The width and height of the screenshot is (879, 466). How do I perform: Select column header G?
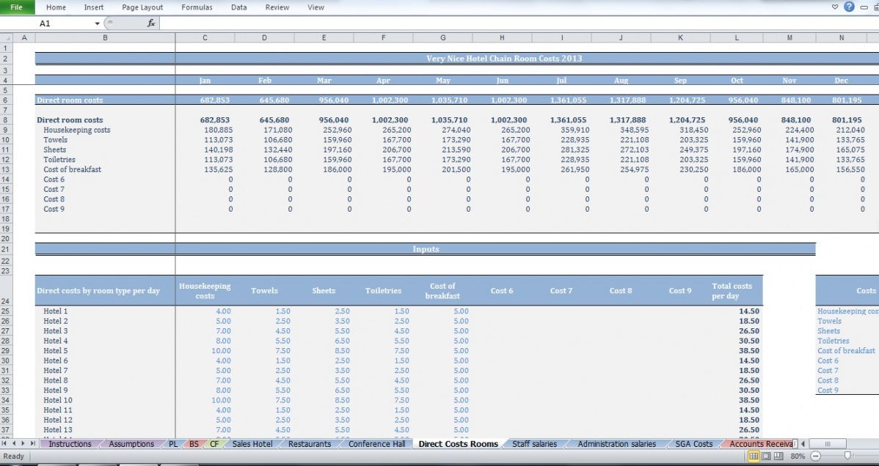[x=442, y=37]
